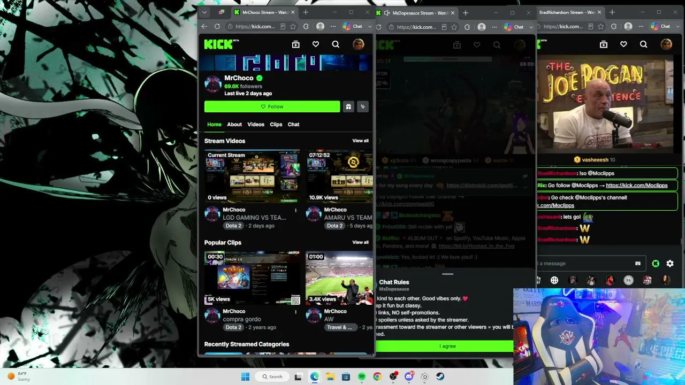Play the 01:00 AW clip thumbnail
The height and width of the screenshot is (385, 685).
coord(339,278)
